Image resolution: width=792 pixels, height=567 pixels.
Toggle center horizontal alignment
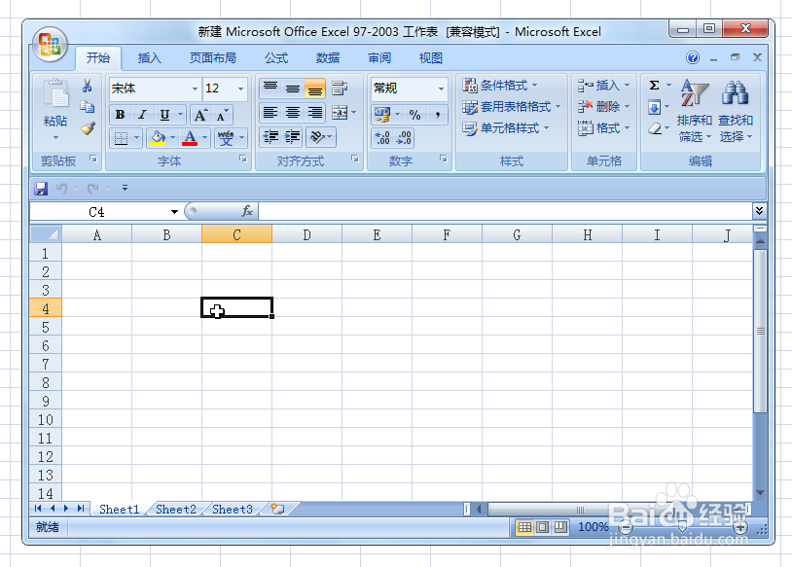[x=293, y=113]
